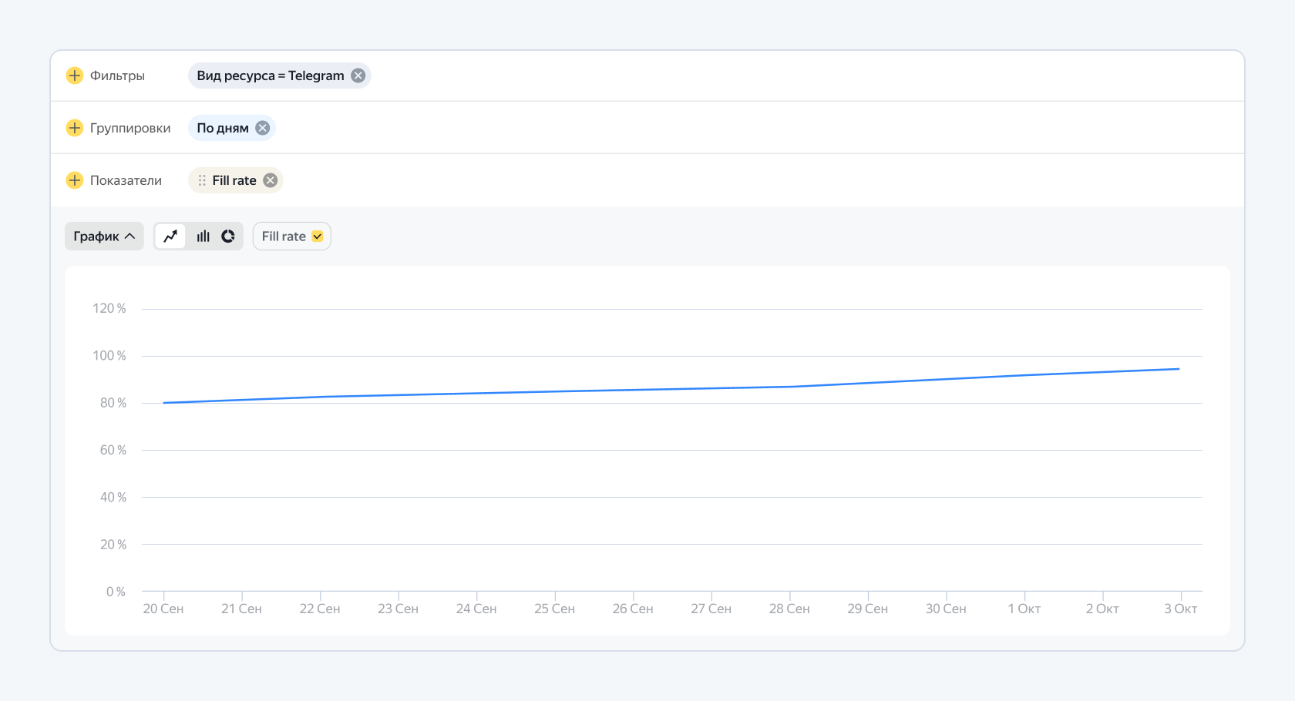Remove the По дням grouping chip
Image resolution: width=1295 pixels, height=701 pixels.
[263, 128]
